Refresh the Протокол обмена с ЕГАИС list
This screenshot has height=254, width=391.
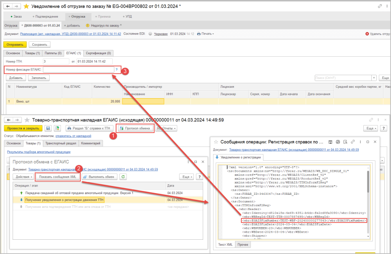tap(123, 177)
